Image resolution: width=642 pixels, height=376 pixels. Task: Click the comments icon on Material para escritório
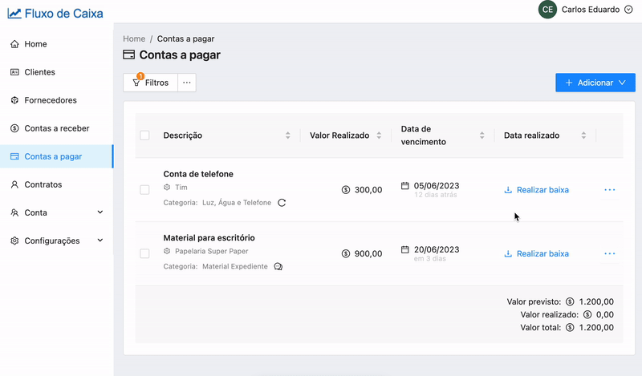[278, 266]
